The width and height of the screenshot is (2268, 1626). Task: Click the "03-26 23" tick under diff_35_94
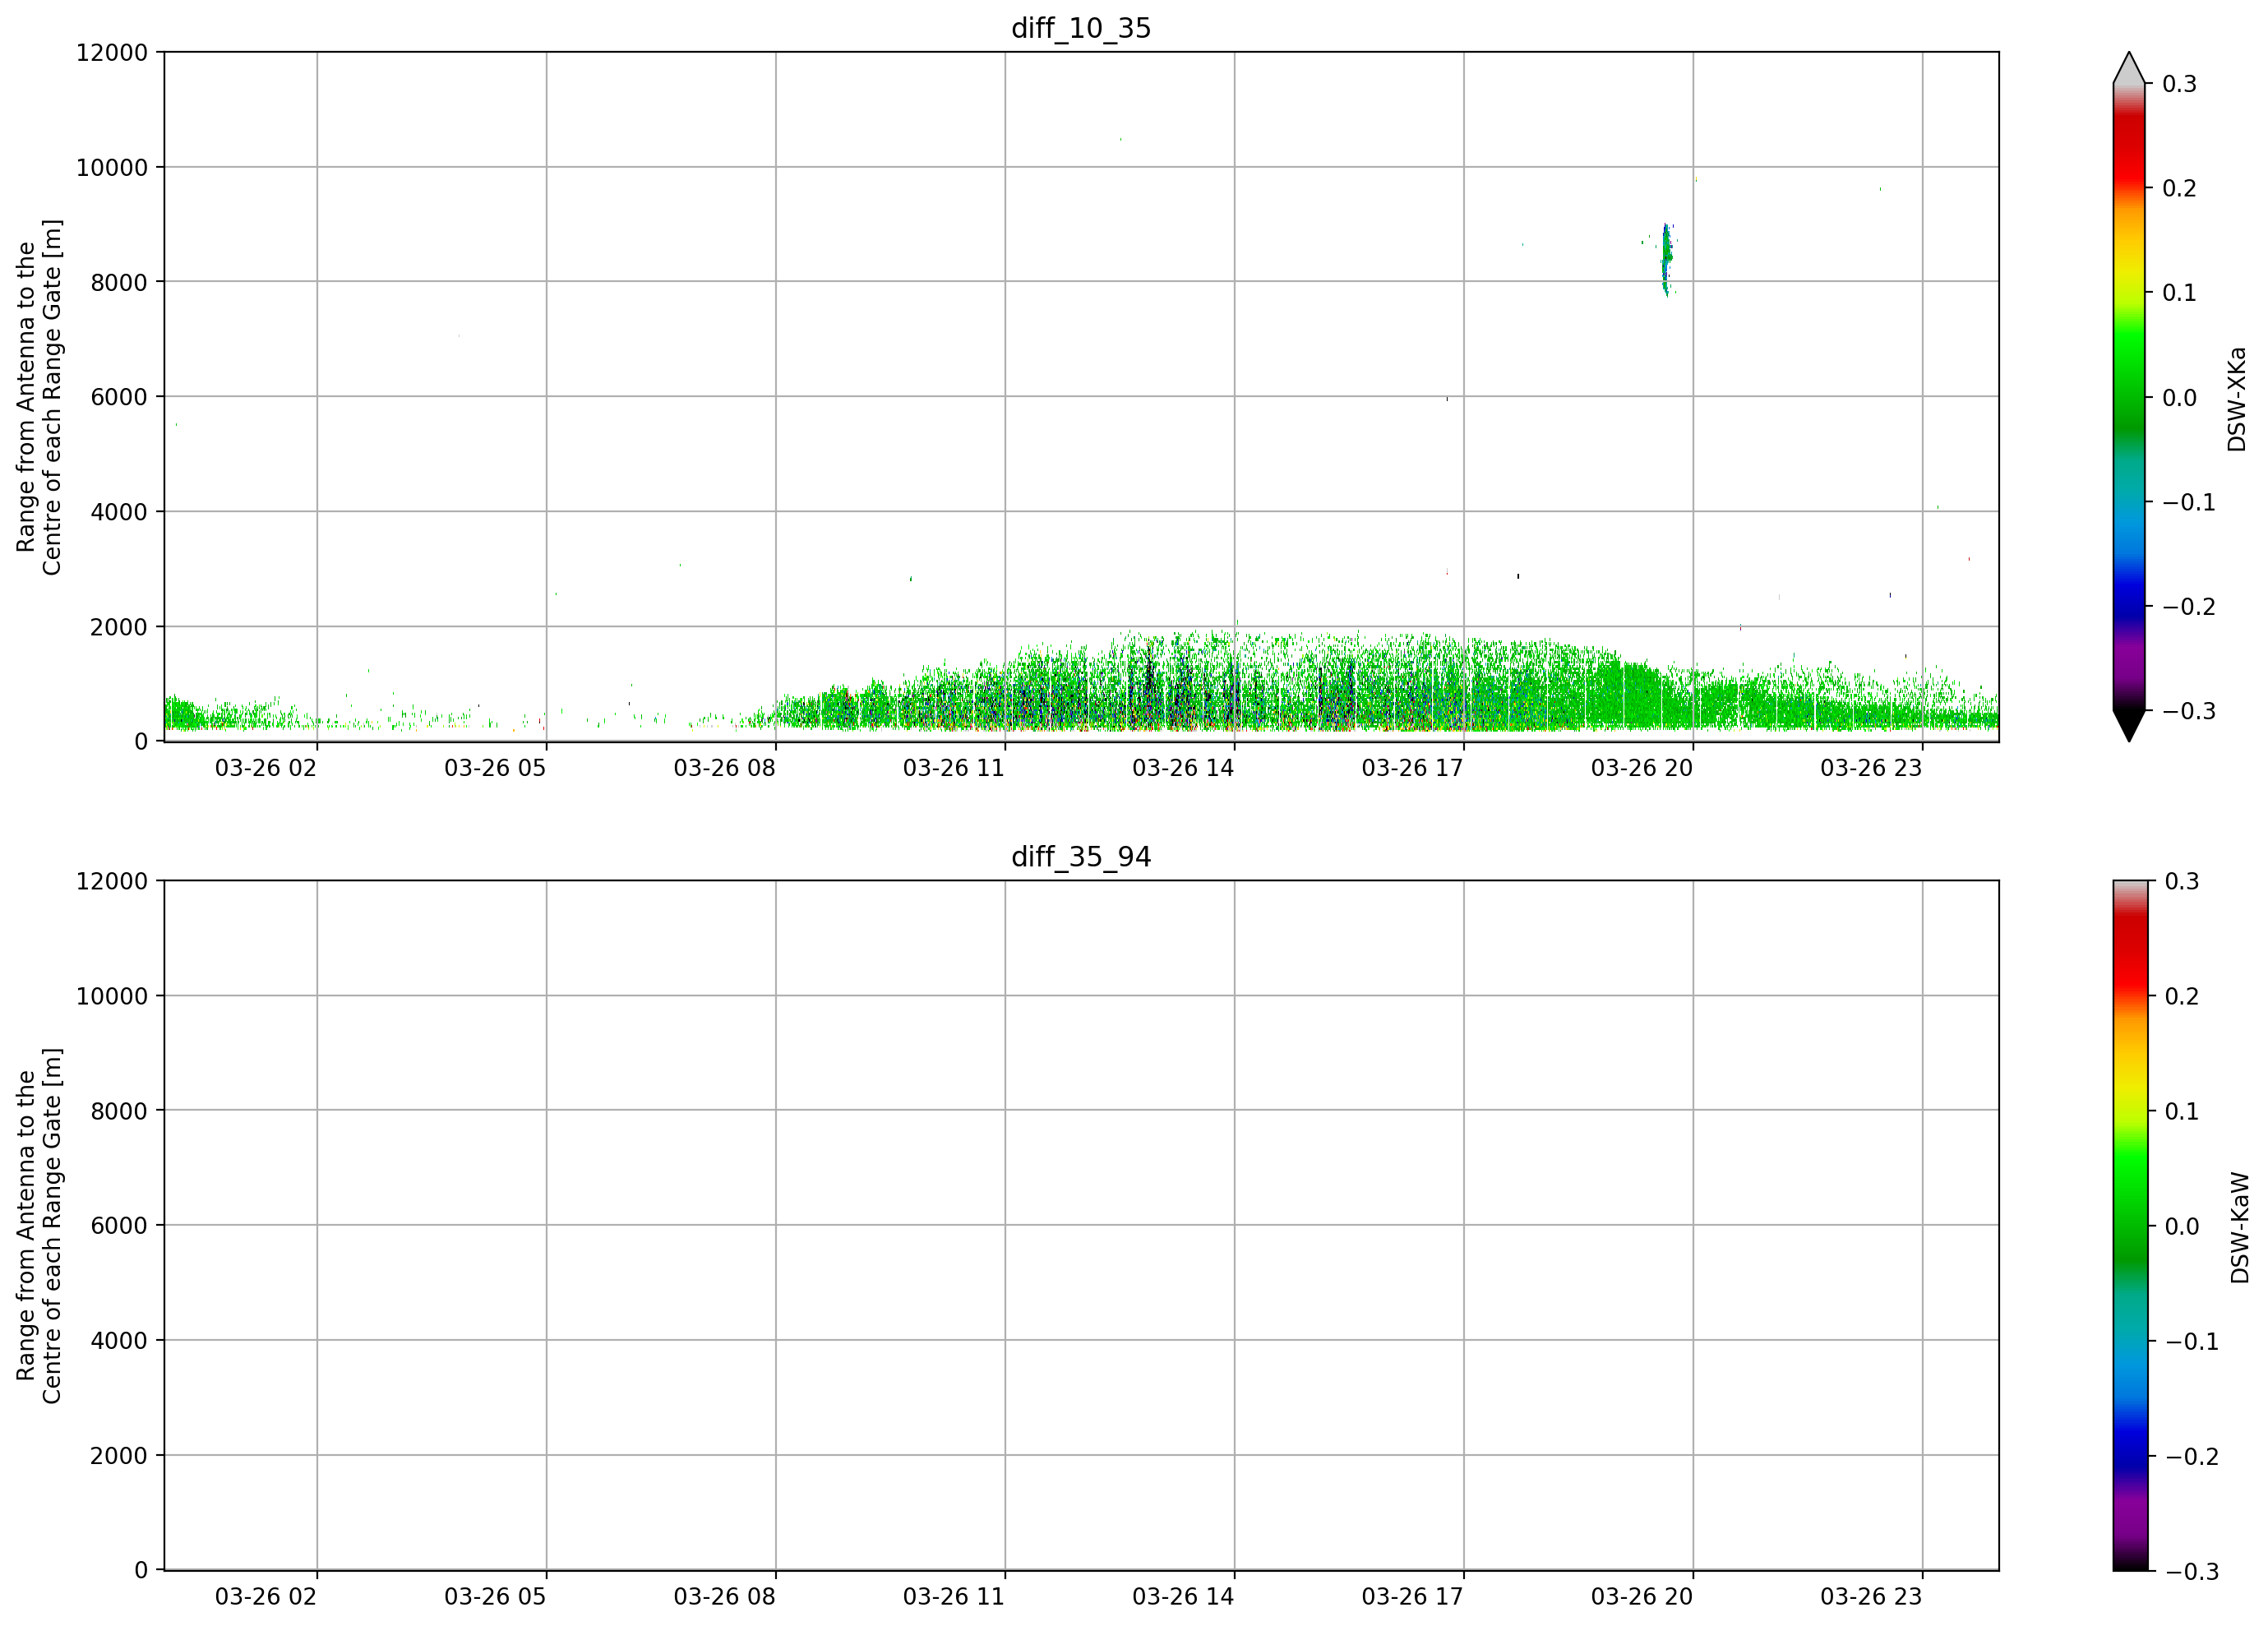pos(1871,1597)
